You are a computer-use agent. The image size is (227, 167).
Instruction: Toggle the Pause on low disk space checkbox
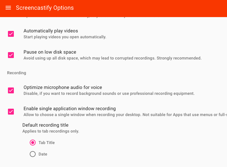(x=11, y=55)
